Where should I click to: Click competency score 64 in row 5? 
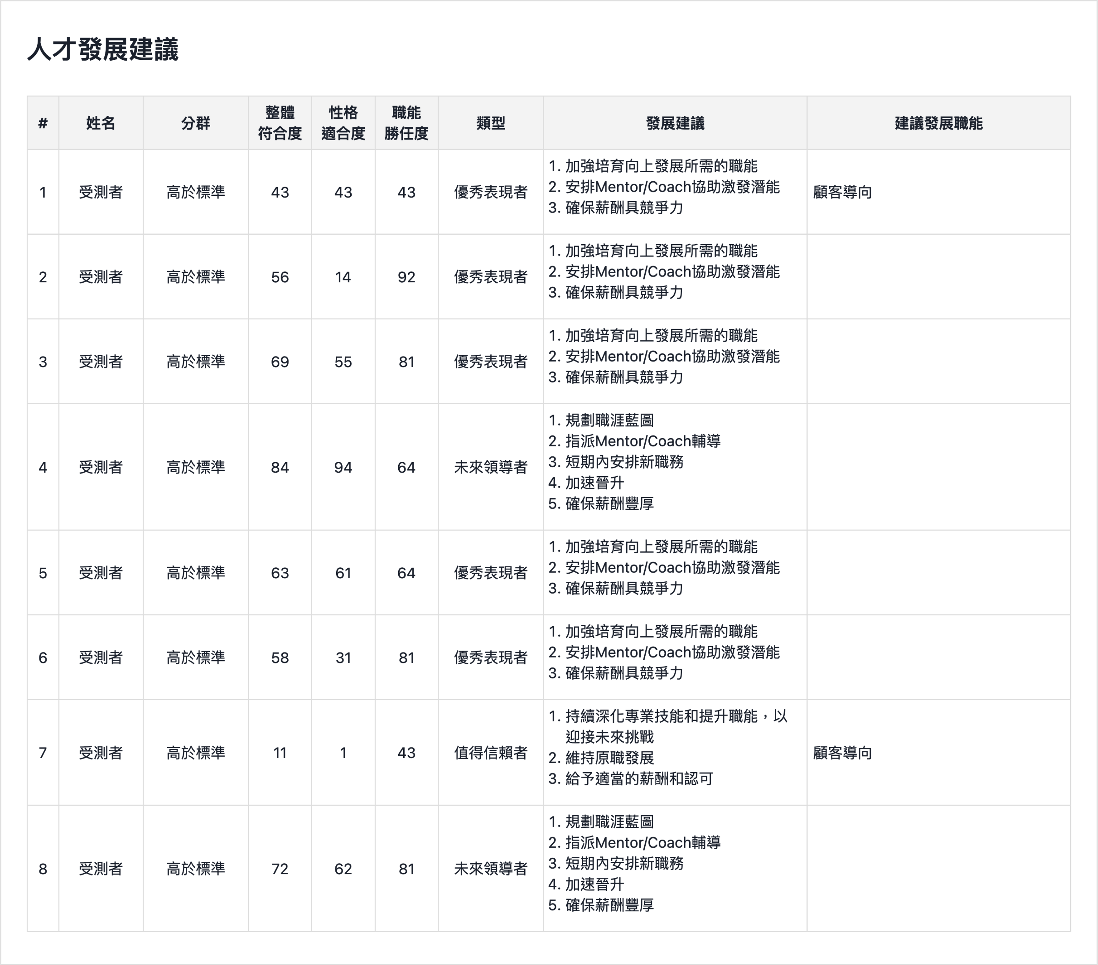point(407,573)
